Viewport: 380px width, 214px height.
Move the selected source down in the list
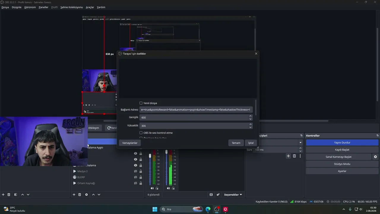pos(99,195)
